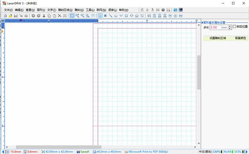
Task: Open a file with folder icon
Action: point(10,16)
